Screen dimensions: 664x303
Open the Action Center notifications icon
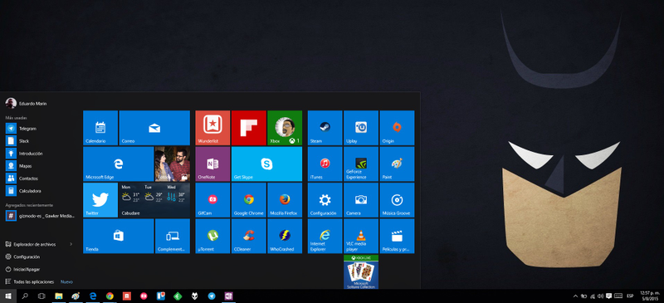coord(608,296)
